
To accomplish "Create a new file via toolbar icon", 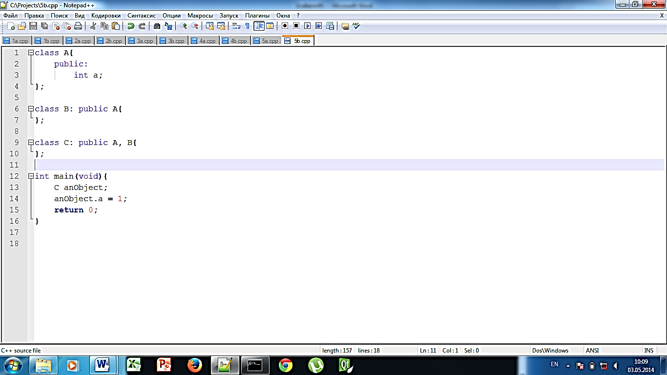I will pos(11,26).
